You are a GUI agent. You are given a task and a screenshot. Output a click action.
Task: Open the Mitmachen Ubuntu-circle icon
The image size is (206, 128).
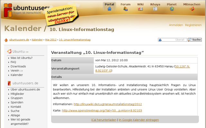coord(192,9)
